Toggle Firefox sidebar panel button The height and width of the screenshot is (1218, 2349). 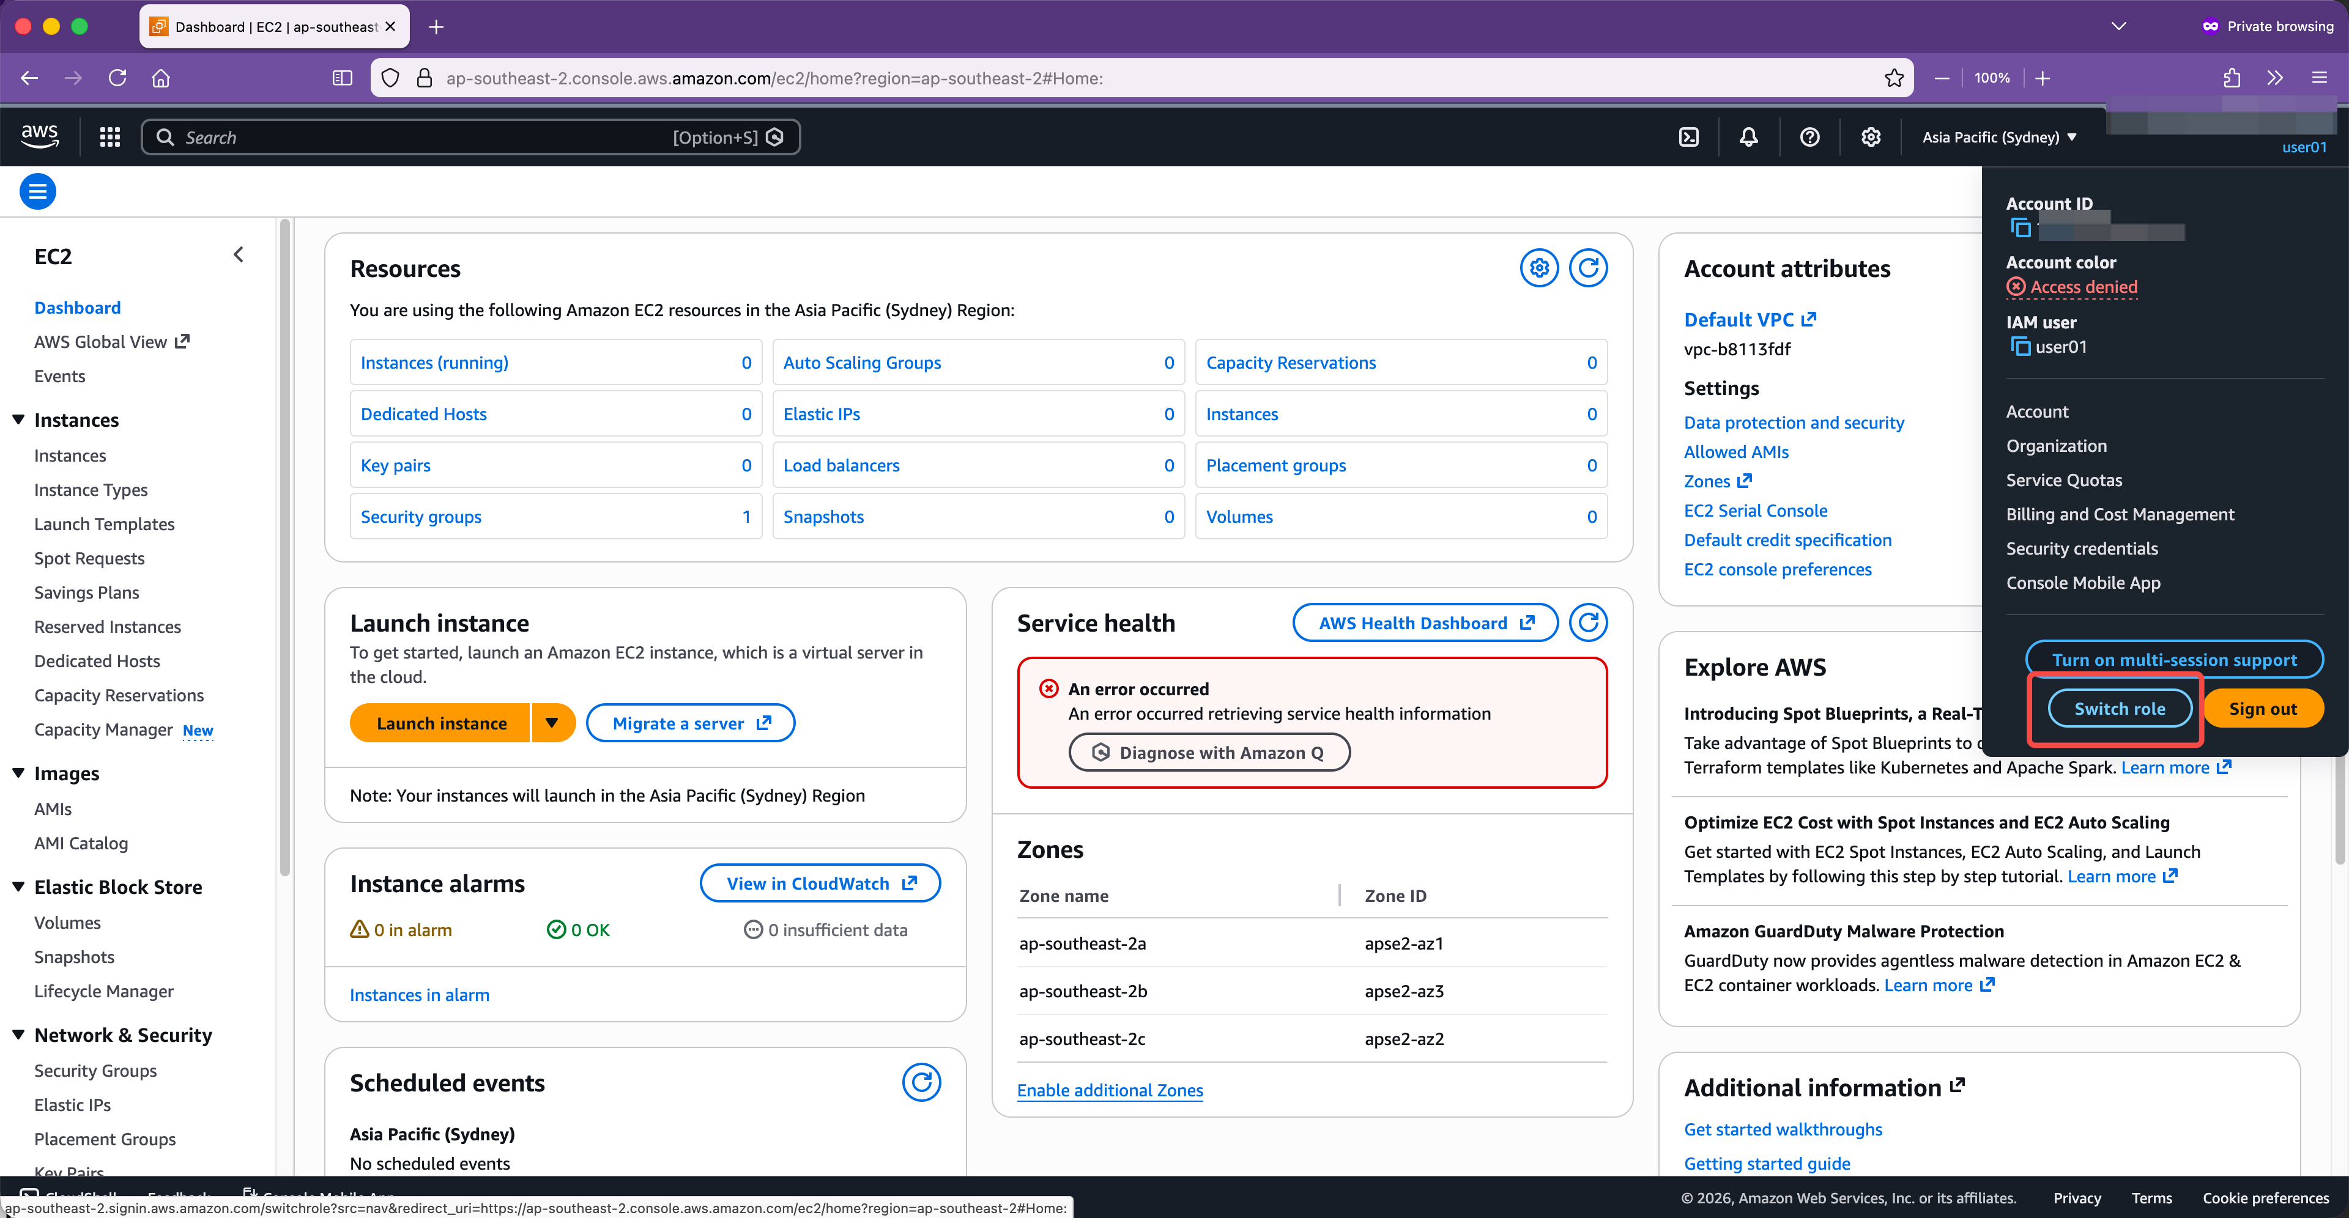pyautogui.click(x=342, y=78)
